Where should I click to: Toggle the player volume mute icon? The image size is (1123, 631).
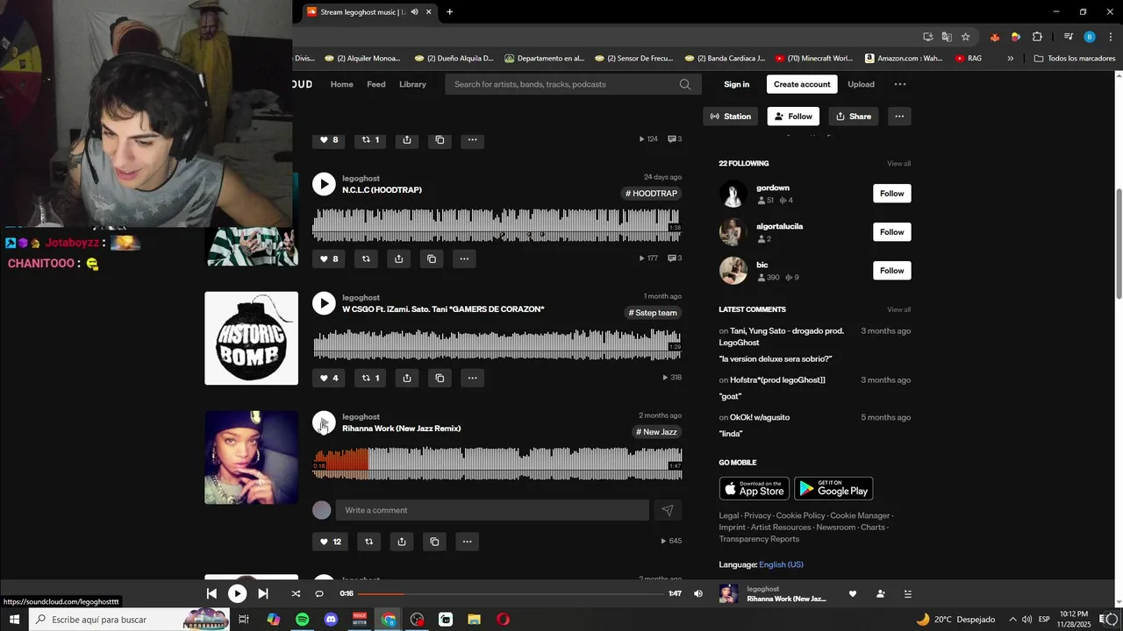[698, 593]
